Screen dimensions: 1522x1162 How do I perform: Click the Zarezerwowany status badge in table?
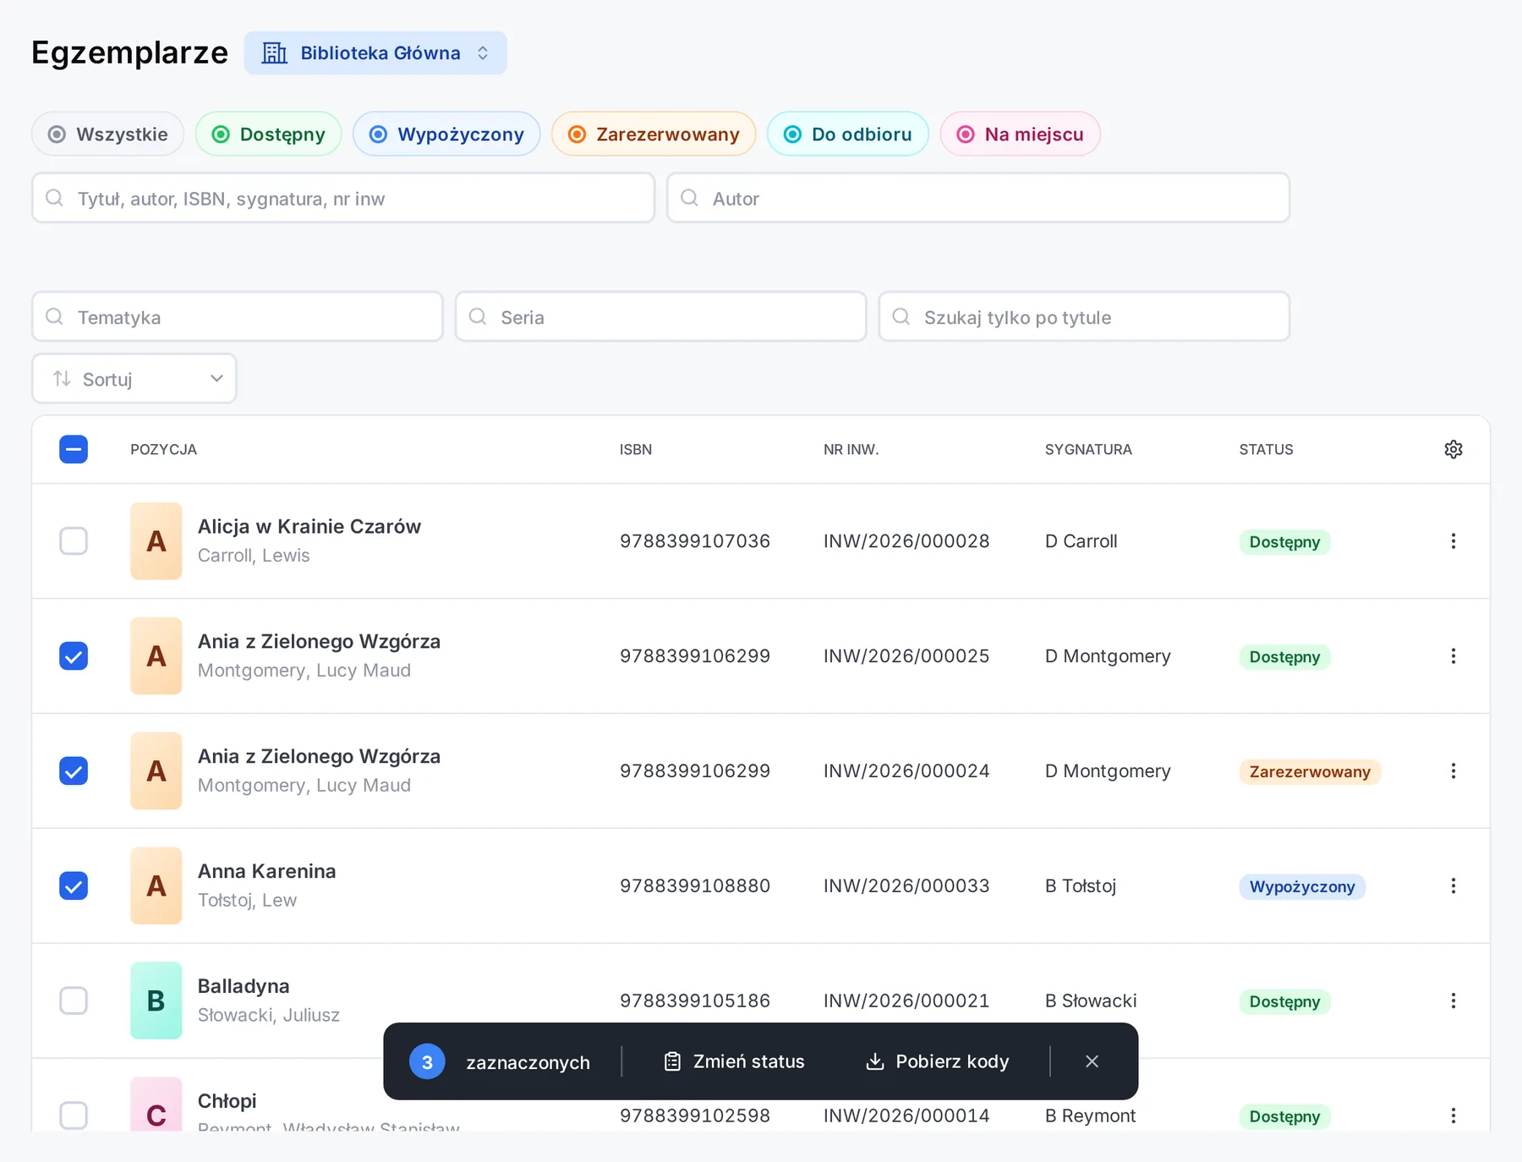point(1310,772)
